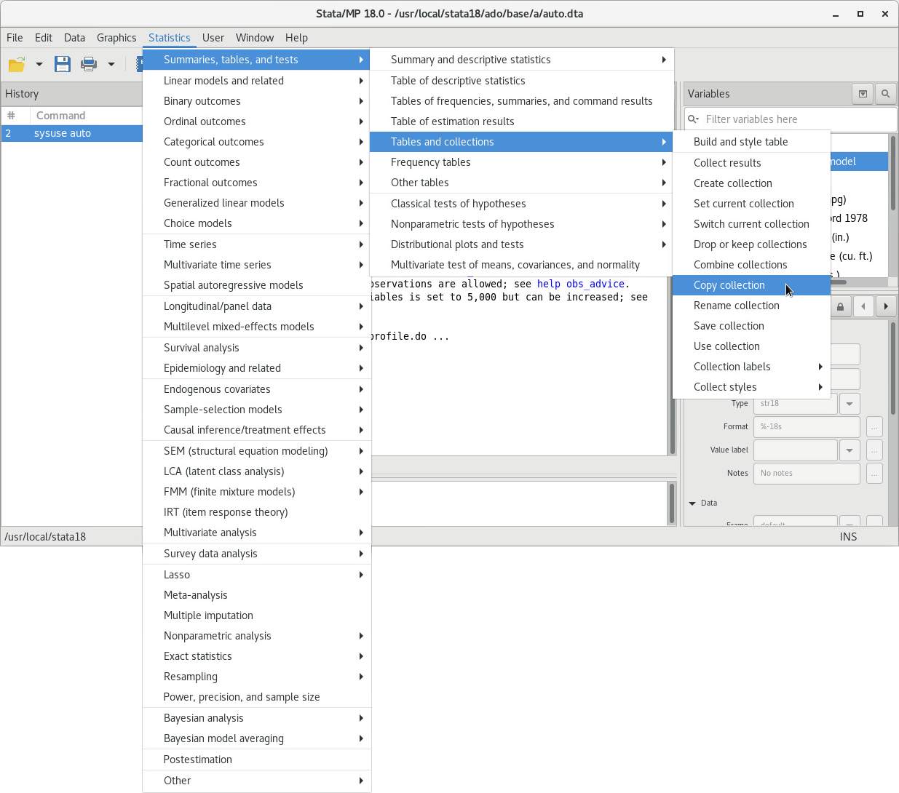Image resolution: width=899 pixels, height=793 pixels.
Task: Click the search options icon in filter box
Action: [x=693, y=119]
